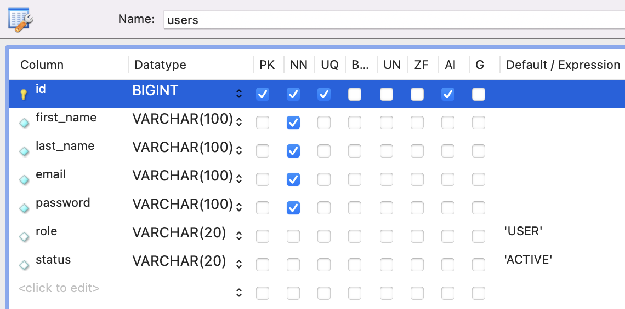Uncheck PK for the id column
625x309 pixels.
pyautogui.click(x=262, y=94)
